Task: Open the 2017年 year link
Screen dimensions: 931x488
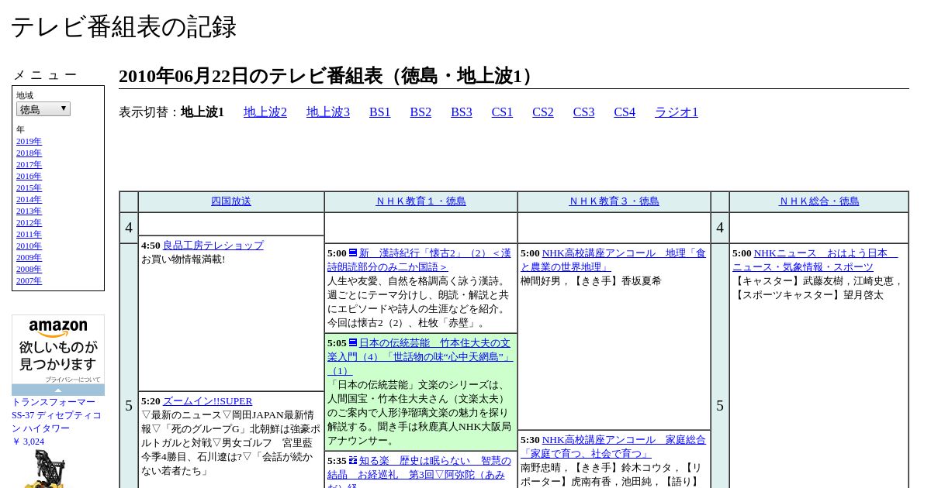Action: [x=29, y=165]
